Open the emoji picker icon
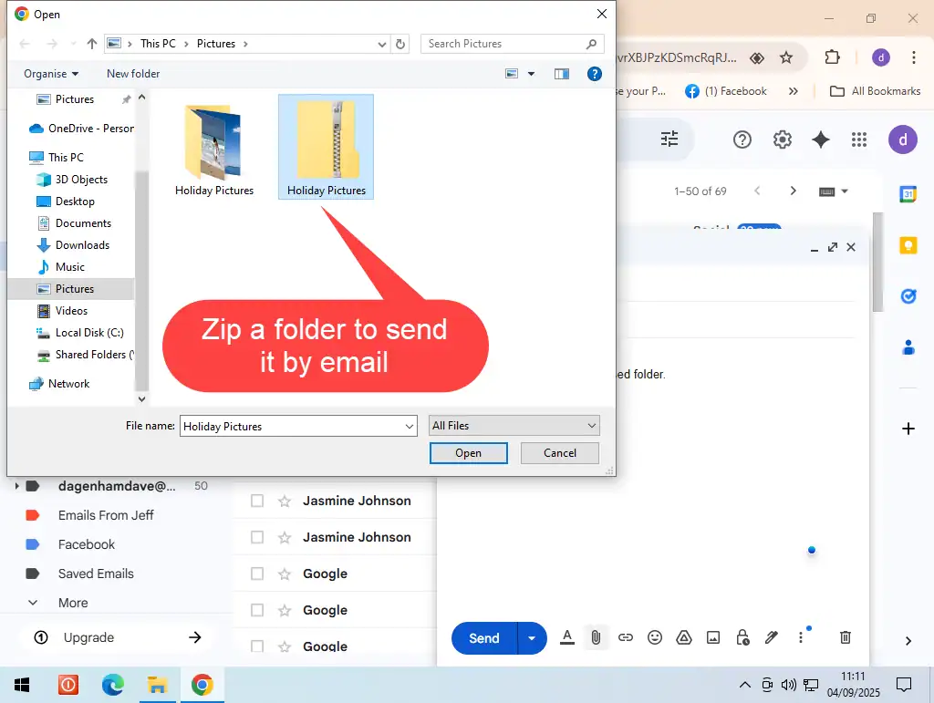Viewport: 934px width, 703px height. coord(654,638)
